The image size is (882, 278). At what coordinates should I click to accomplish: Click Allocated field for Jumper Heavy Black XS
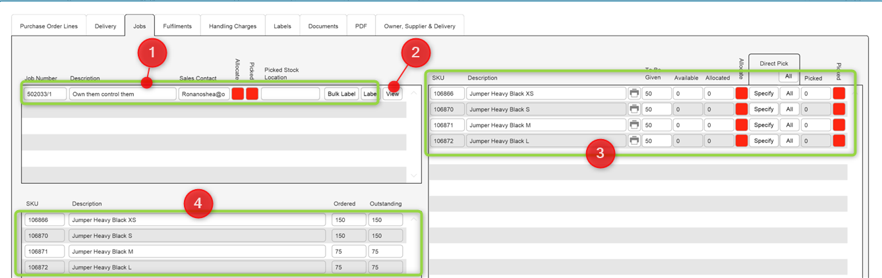pyautogui.click(x=719, y=94)
